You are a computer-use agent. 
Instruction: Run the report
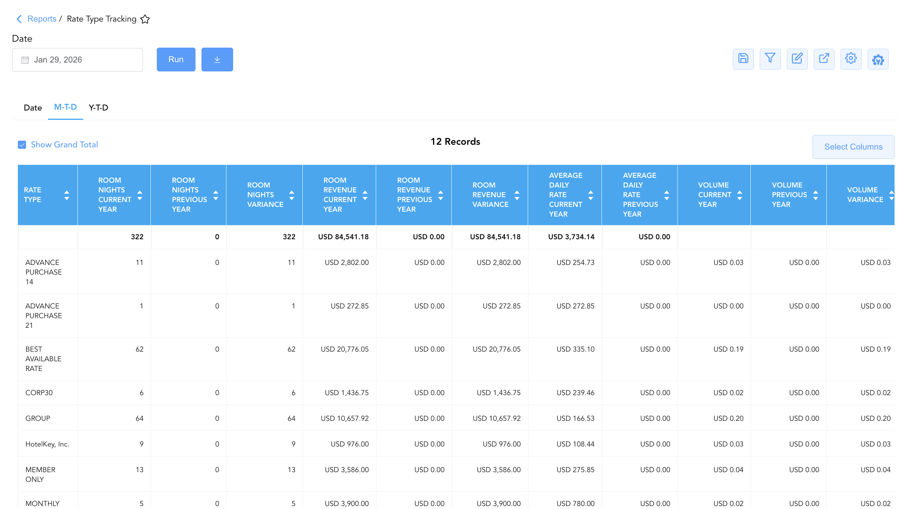coord(176,60)
